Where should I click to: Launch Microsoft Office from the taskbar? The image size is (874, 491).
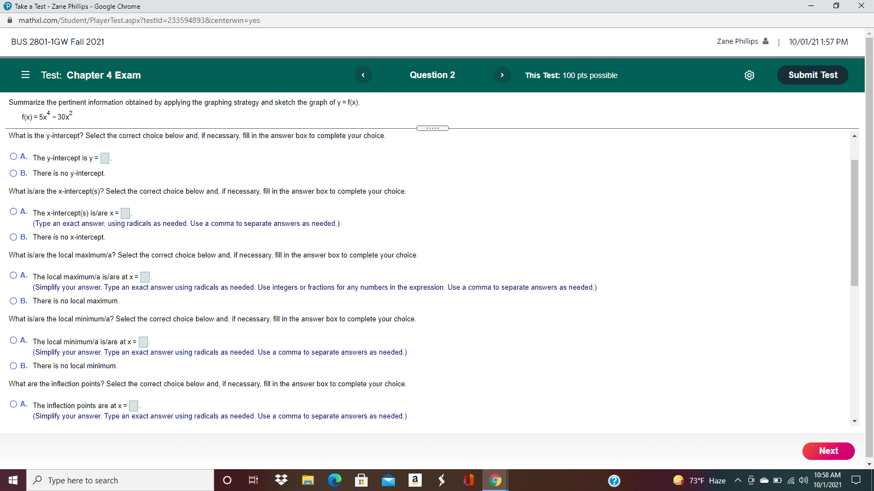click(x=469, y=480)
